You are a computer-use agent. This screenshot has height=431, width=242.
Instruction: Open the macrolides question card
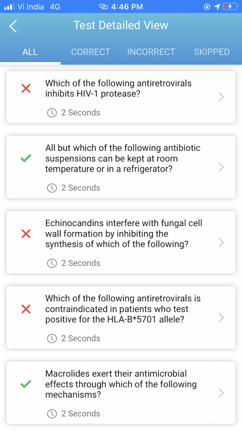point(121,384)
